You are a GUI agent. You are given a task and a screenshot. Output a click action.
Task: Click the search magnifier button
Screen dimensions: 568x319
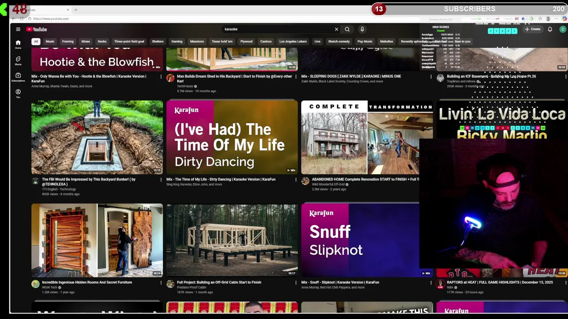tap(347, 29)
